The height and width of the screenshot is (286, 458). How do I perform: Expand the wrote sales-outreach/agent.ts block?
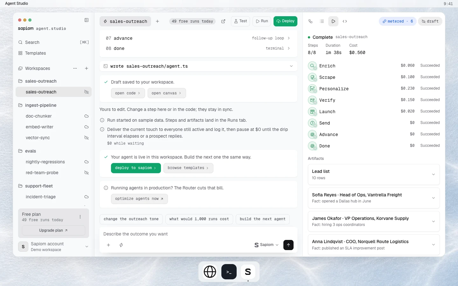[x=198, y=66]
